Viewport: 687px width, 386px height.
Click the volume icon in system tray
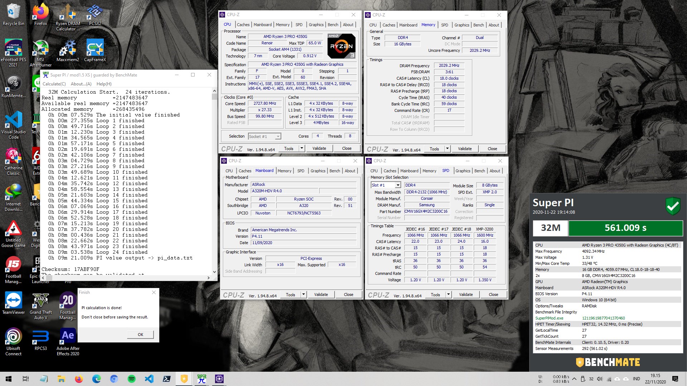point(600,379)
